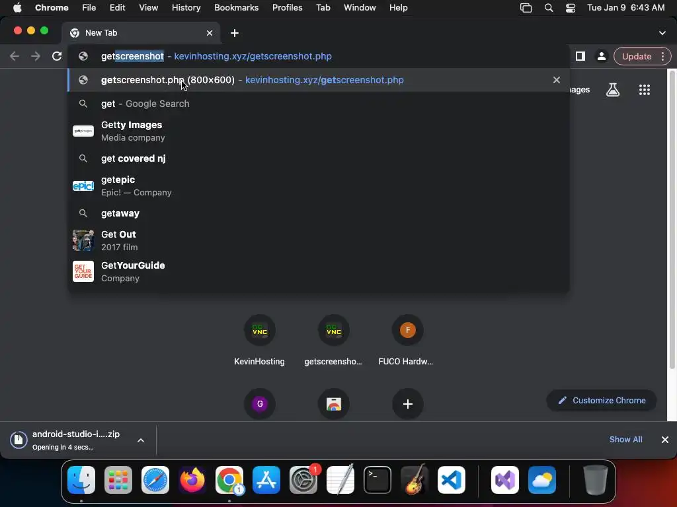Open the Google apps grid icon
677x507 pixels.
point(644,90)
